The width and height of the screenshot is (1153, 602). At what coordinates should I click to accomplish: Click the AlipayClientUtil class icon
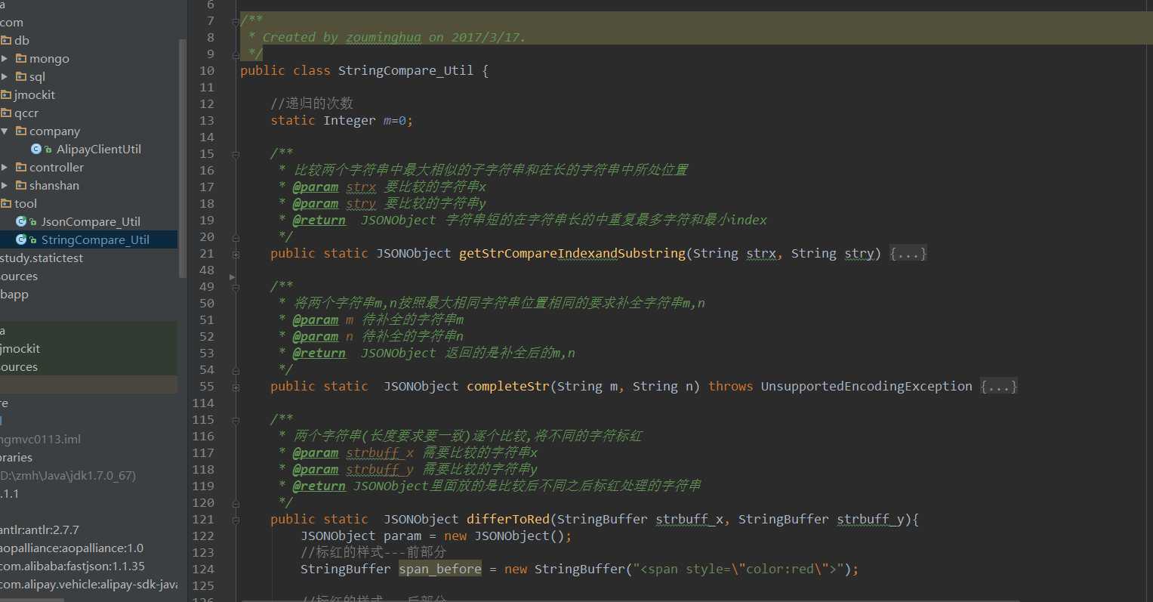click(36, 149)
